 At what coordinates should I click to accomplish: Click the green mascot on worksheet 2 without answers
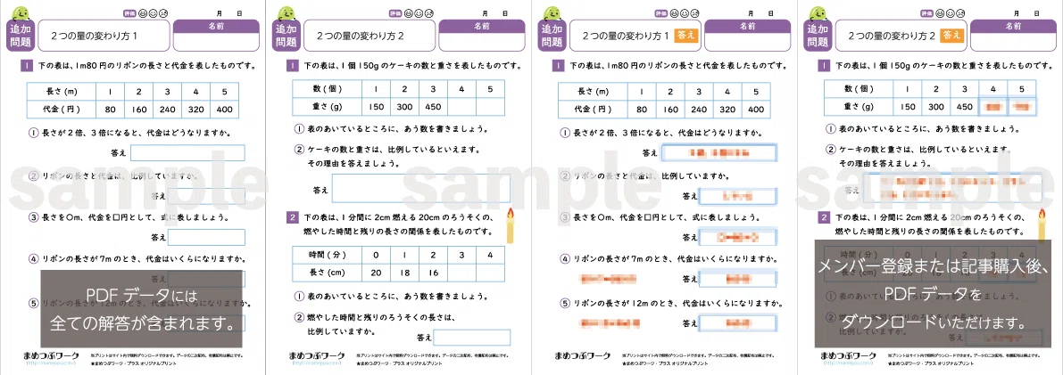pyautogui.click(x=287, y=13)
